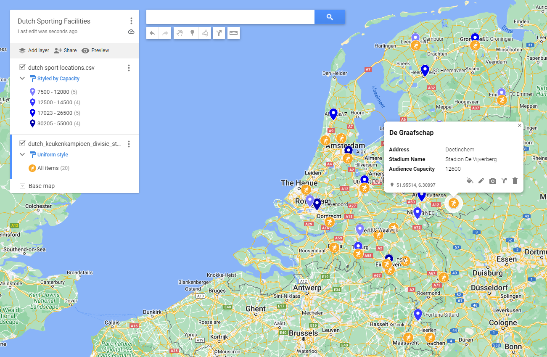
Task: Select the 7500 - 12080 capacity group
Action: pos(53,92)
